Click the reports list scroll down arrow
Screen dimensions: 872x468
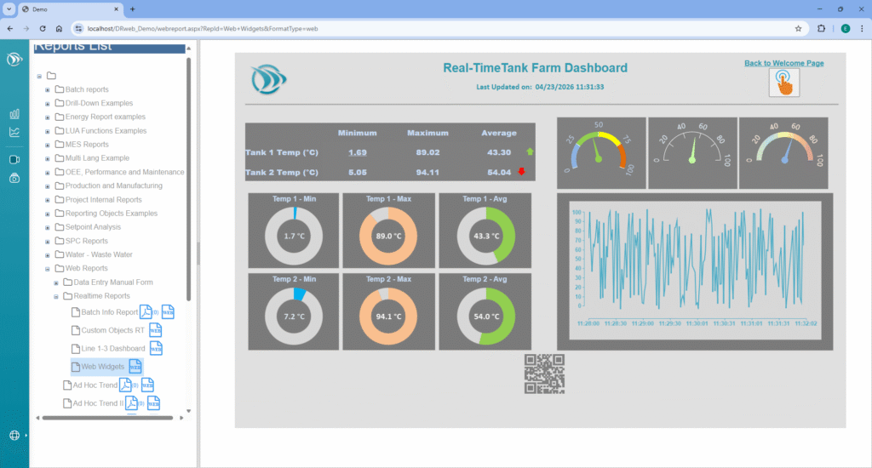[188, 411]
